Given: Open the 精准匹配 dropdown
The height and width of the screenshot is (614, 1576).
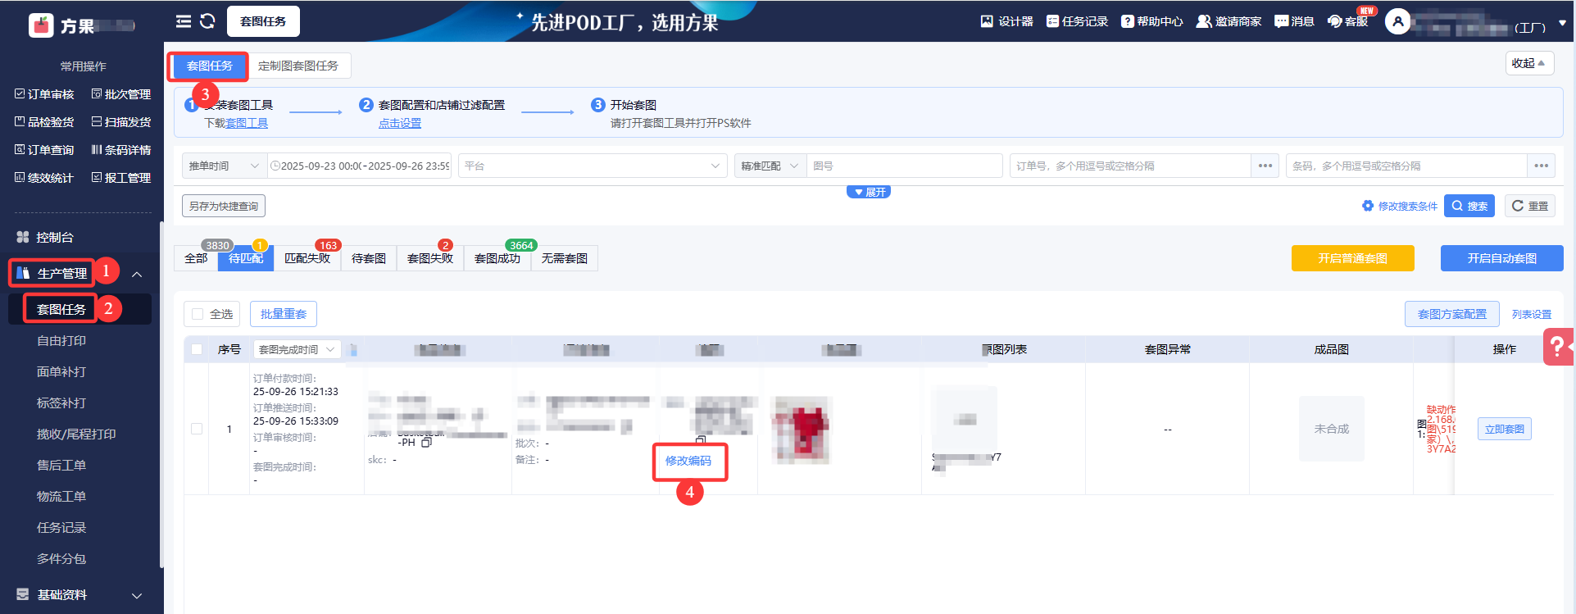Looking at the screenshot, I should (770, 166).
